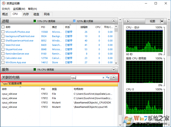This screenshot has width=171, height=127.
Task: Toggle the select-all checkbox beside 名称
Action: point(3,27)
